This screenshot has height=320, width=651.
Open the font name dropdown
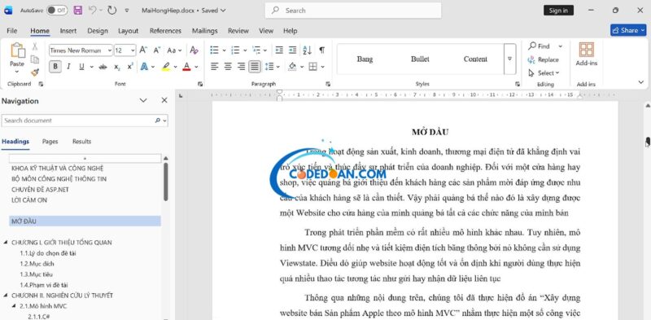tap(110, 50)
